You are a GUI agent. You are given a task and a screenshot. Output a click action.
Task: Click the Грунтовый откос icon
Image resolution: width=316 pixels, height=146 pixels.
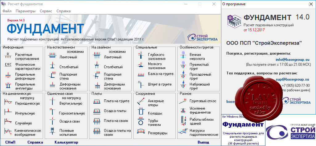183,101
